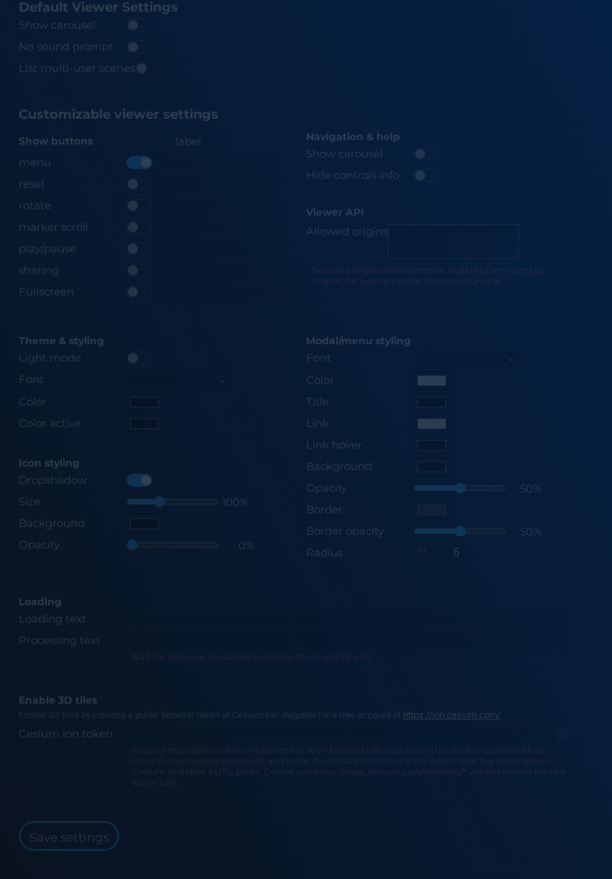Turn on List multi-user scenes
This screenshot has height=879, width=612.
[148, 68]
